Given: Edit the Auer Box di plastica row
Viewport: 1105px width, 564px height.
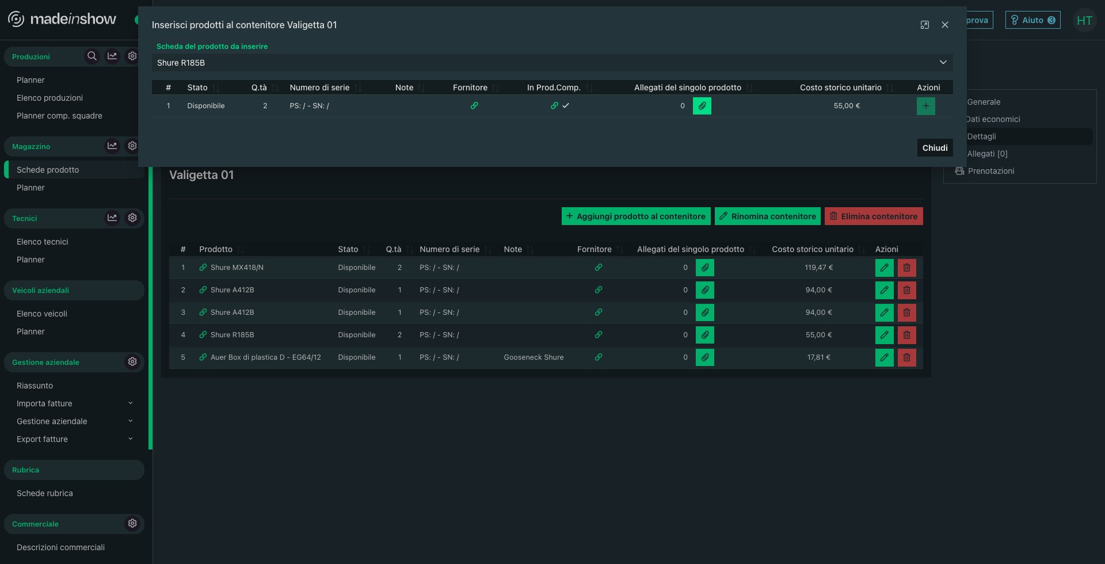Looking at the screenshot, I should coord(885,357).
